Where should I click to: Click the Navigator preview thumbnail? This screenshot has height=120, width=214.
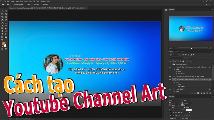(191, 29)
